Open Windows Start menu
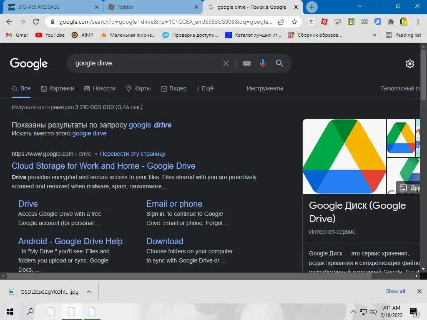Image resolution: width=427 pixels, height=320 pixels. [x=10, y=312]
